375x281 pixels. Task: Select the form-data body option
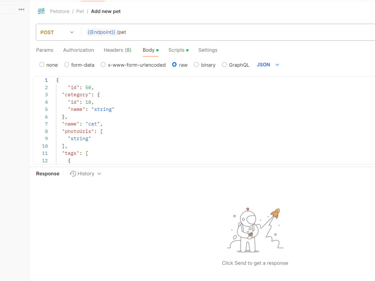[67, 65]
